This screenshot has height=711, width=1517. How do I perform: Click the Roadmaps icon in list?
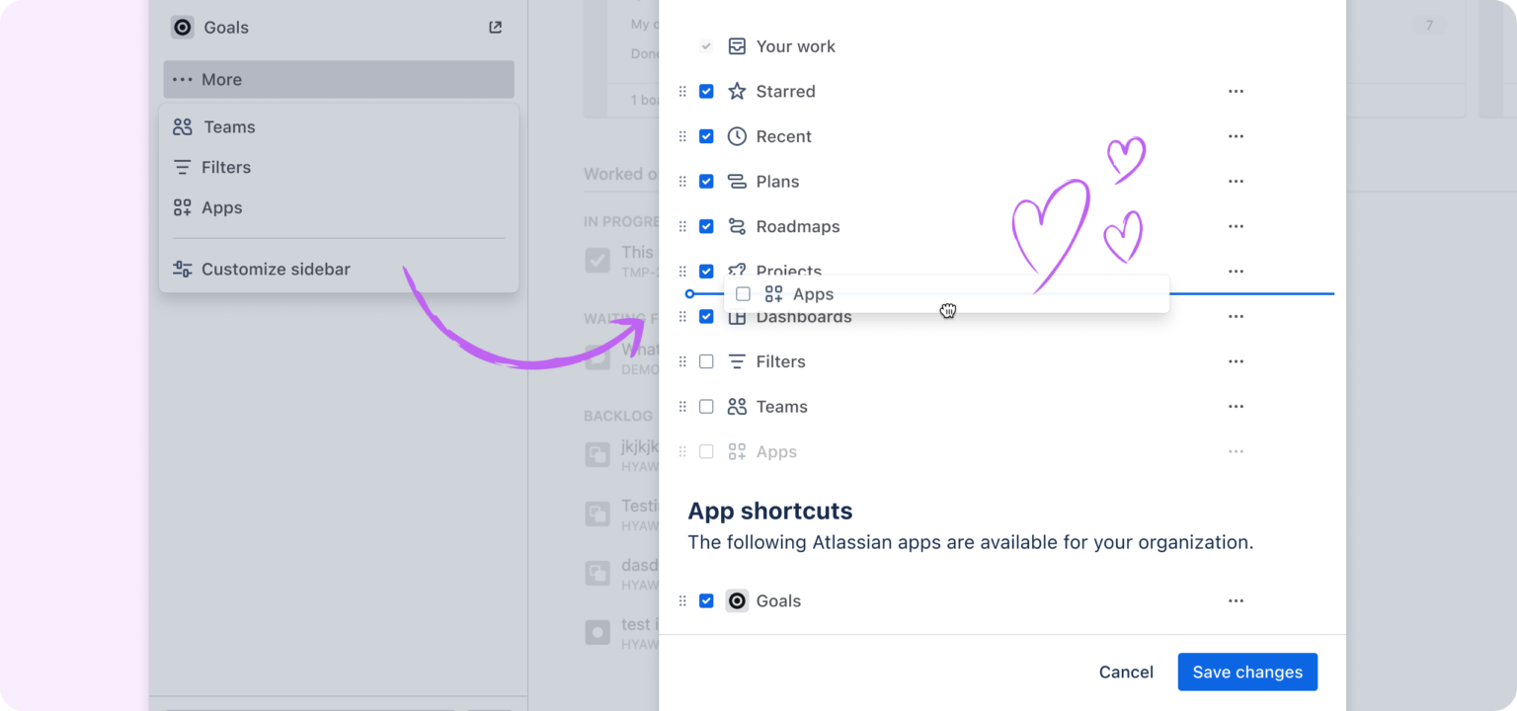click(x=737, y=226)
